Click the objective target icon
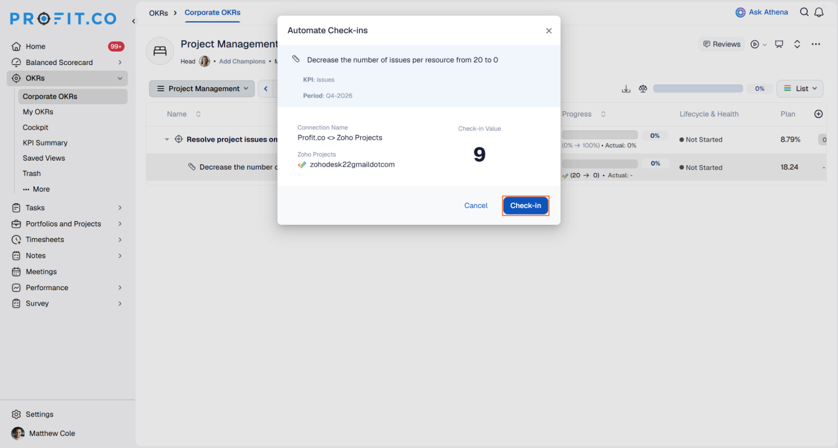This screenshot has width=838, height=448. pyautogui.click(x=179, y=139)
